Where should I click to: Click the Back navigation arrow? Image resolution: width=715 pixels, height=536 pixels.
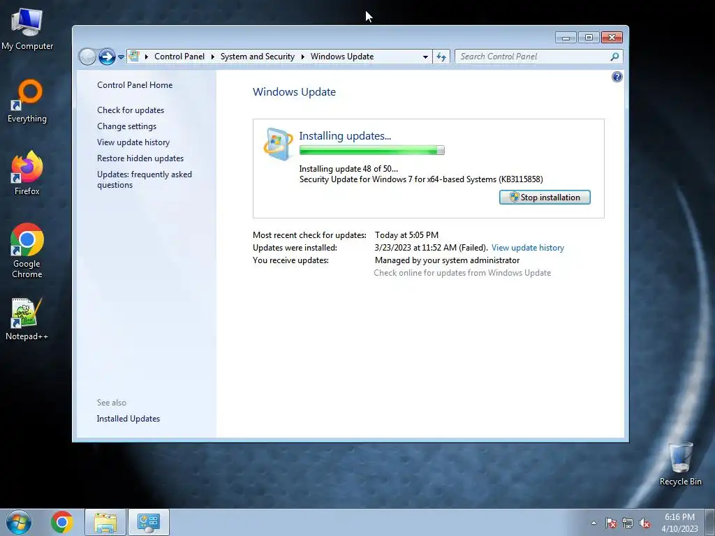point(87,57)
